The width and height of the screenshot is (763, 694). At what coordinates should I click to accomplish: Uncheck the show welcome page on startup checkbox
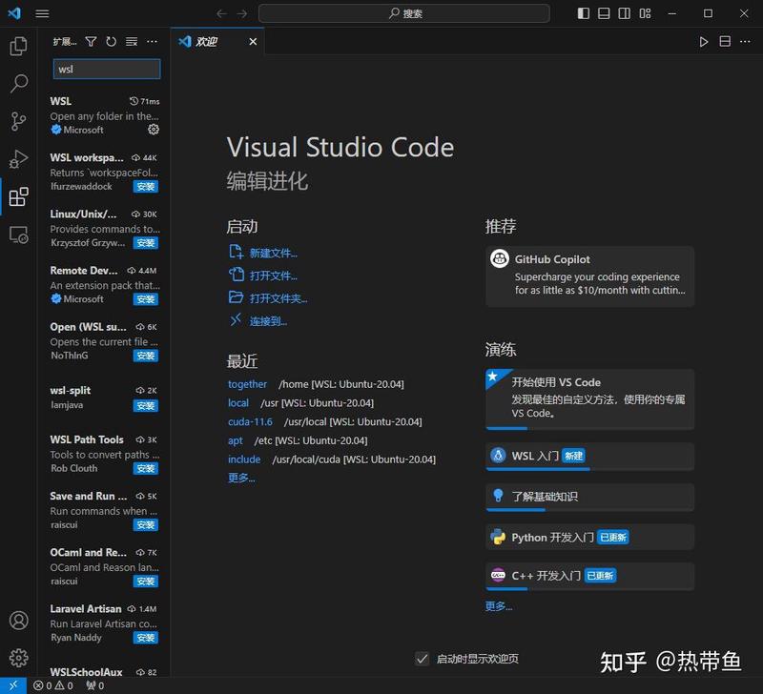click(422, 659)
